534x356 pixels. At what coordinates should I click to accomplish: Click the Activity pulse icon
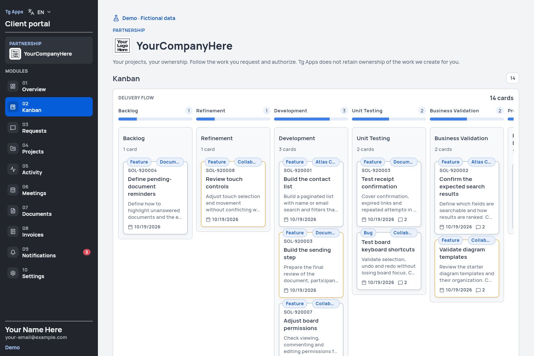(13, 169)
